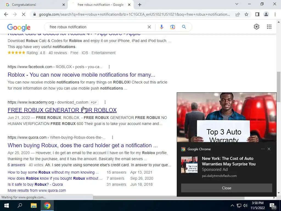
Task: Click the vertical page scrollbar thumb
Action: pyautogui.click(x=279, y=87)
